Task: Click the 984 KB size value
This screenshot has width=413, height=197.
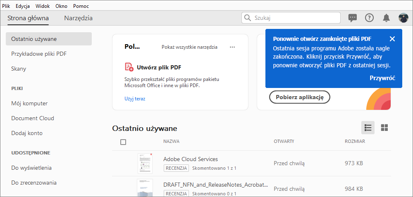Action: [x=354, y=189]
